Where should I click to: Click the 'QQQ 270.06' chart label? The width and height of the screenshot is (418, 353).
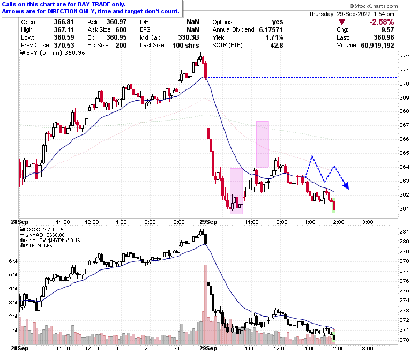click(45, 229)
